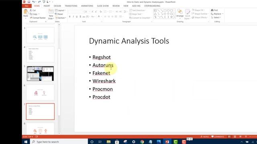This screenshot has height=144, width=257.
Task: Click the Save icon in quick access toolbar
Action: 29,2
